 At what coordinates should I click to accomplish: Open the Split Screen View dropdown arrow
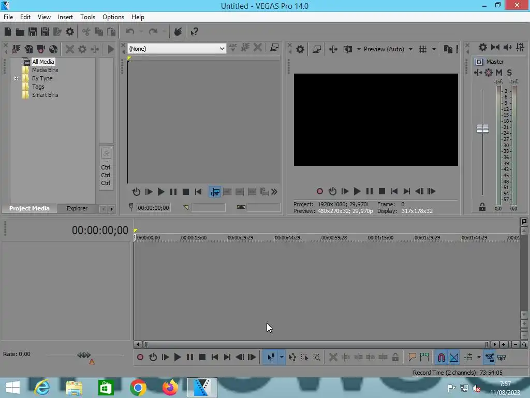[359, 49]
